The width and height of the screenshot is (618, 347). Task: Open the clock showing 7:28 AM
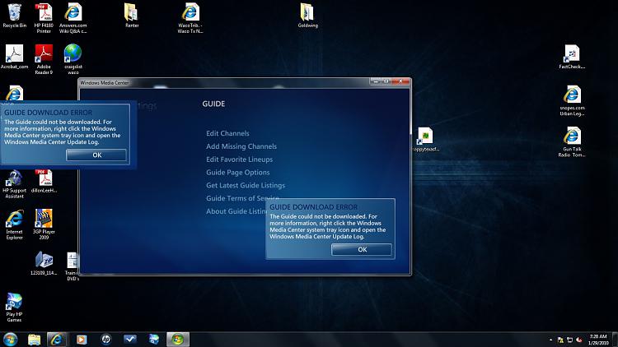click(x=598, y=340)
